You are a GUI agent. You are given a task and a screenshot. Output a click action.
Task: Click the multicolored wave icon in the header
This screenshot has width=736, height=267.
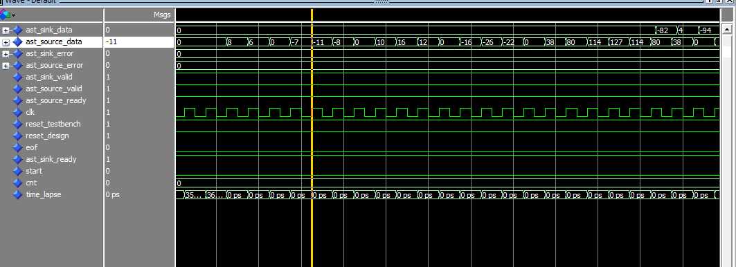pyautogui.click(x=5, y=15)
